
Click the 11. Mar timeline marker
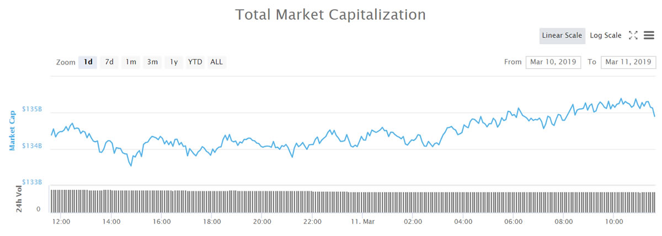362,222
